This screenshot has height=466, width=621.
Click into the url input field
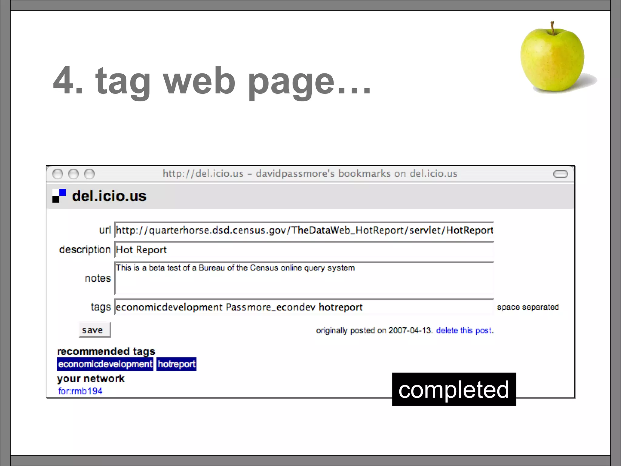click(304, 230)
